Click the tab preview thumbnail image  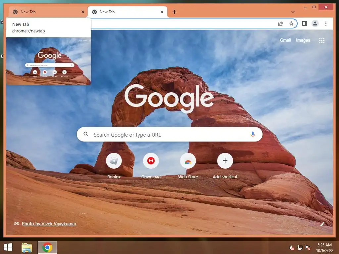coord(48,61)
